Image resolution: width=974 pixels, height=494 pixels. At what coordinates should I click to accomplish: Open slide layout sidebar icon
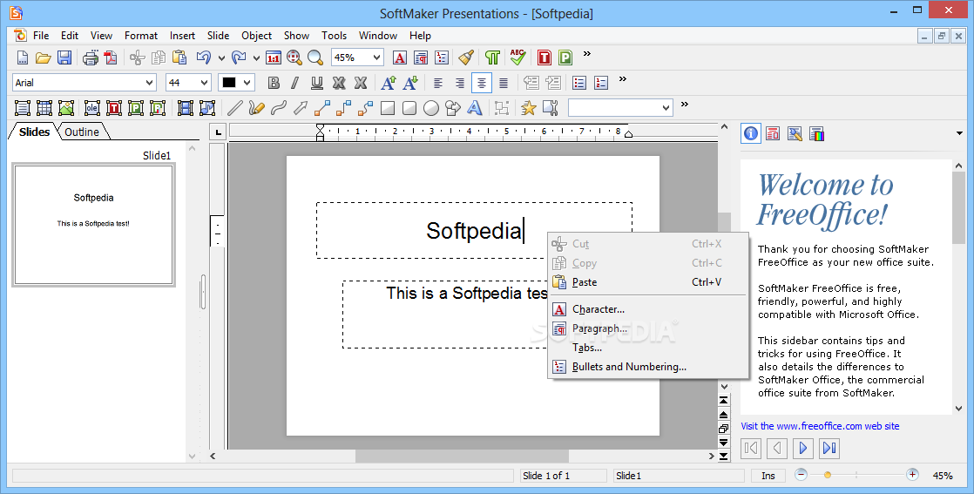point(773,133)
